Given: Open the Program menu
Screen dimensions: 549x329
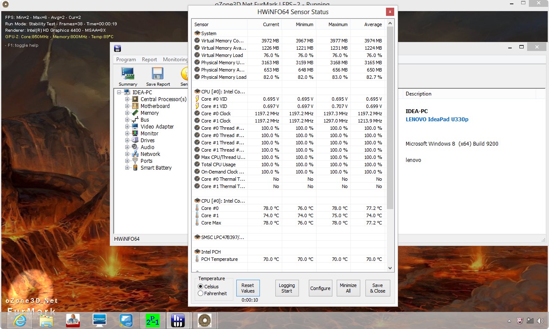Looking at the screenshot, I should (x=126, y=60).
